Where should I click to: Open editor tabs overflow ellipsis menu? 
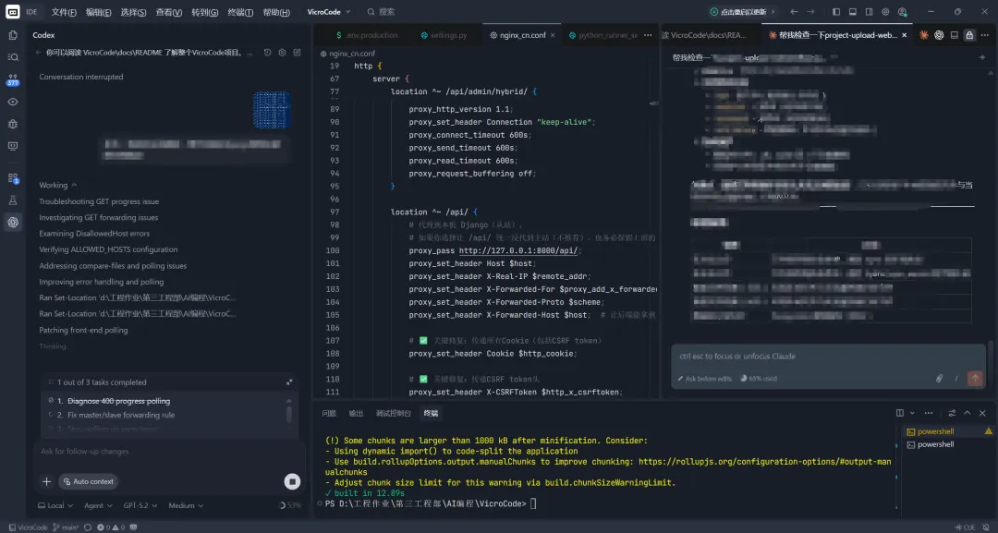(648, 36)
